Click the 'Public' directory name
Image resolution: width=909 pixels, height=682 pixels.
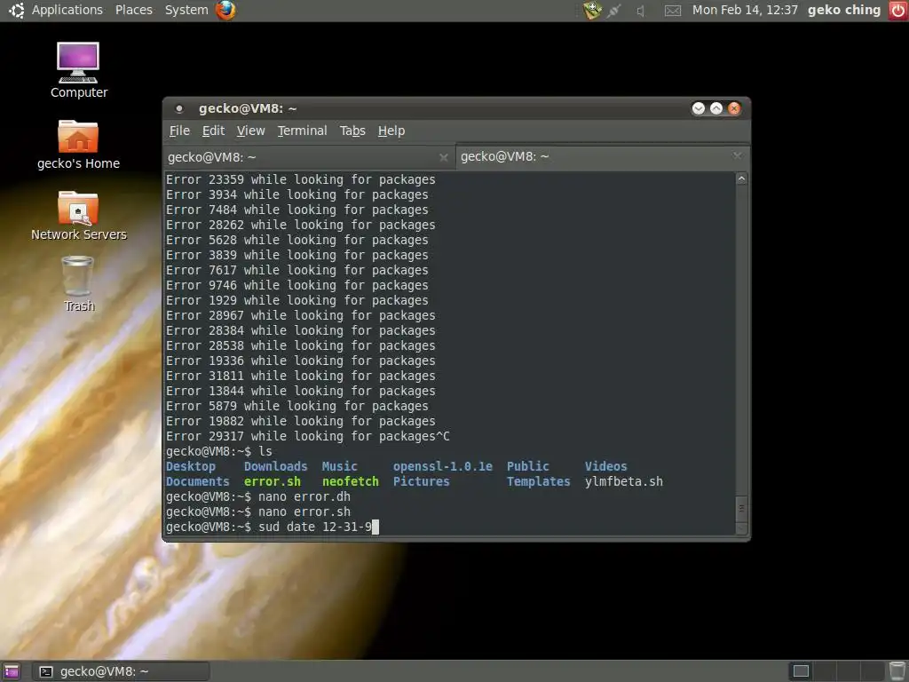(527, 466)
